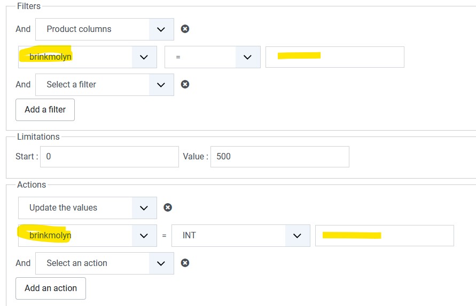Open the INT type dropdown
Viewport: 476px width, 306px height.
click(240, 236)
